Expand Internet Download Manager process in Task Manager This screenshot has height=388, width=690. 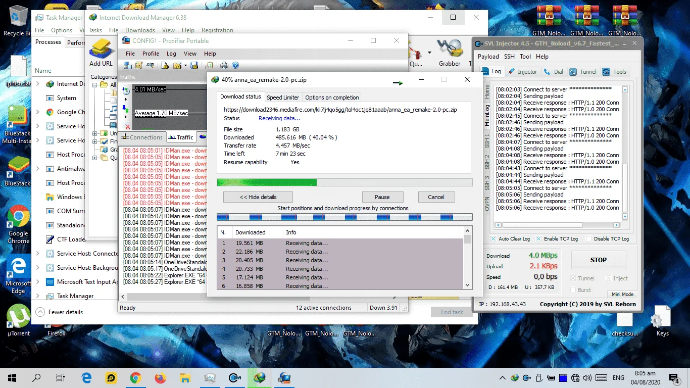[x=38, y=84]
